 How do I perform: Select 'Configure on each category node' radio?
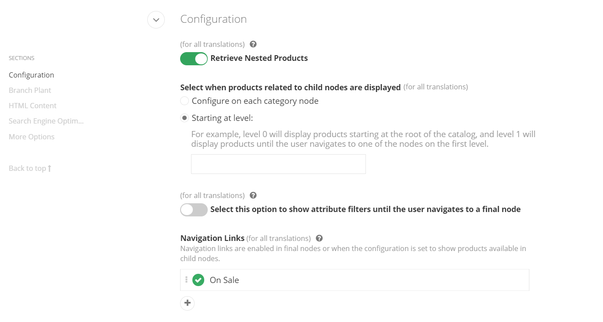point(184,101)
